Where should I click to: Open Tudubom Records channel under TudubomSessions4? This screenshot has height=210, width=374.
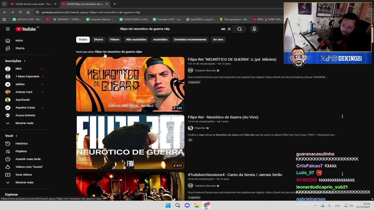(205, 186)
